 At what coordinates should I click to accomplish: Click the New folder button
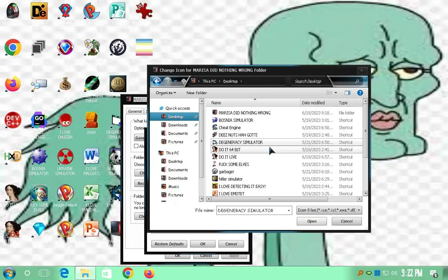coord(197,93)
